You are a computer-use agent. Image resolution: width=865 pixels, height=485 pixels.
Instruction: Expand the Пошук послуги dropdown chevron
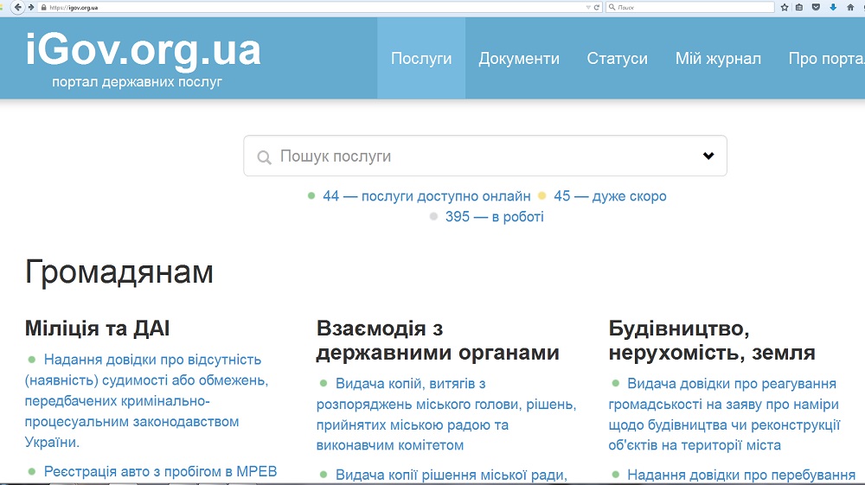[708, 156]
